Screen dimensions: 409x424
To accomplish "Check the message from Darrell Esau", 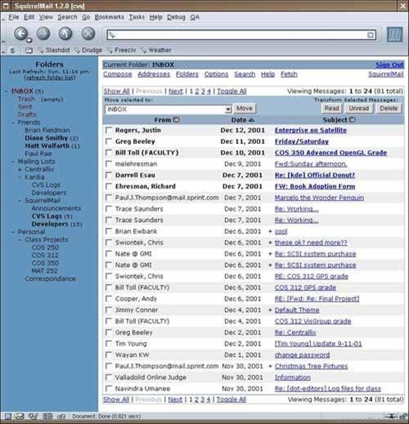I will click(x=108, y=175).
